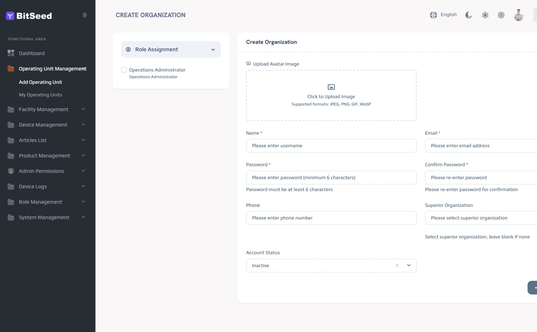Switch language via the English label

pyautogui.click(x=449, y=15)
